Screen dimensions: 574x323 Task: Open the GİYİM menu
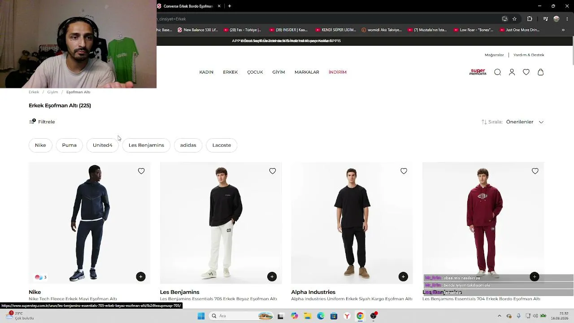tap(278, 72)
